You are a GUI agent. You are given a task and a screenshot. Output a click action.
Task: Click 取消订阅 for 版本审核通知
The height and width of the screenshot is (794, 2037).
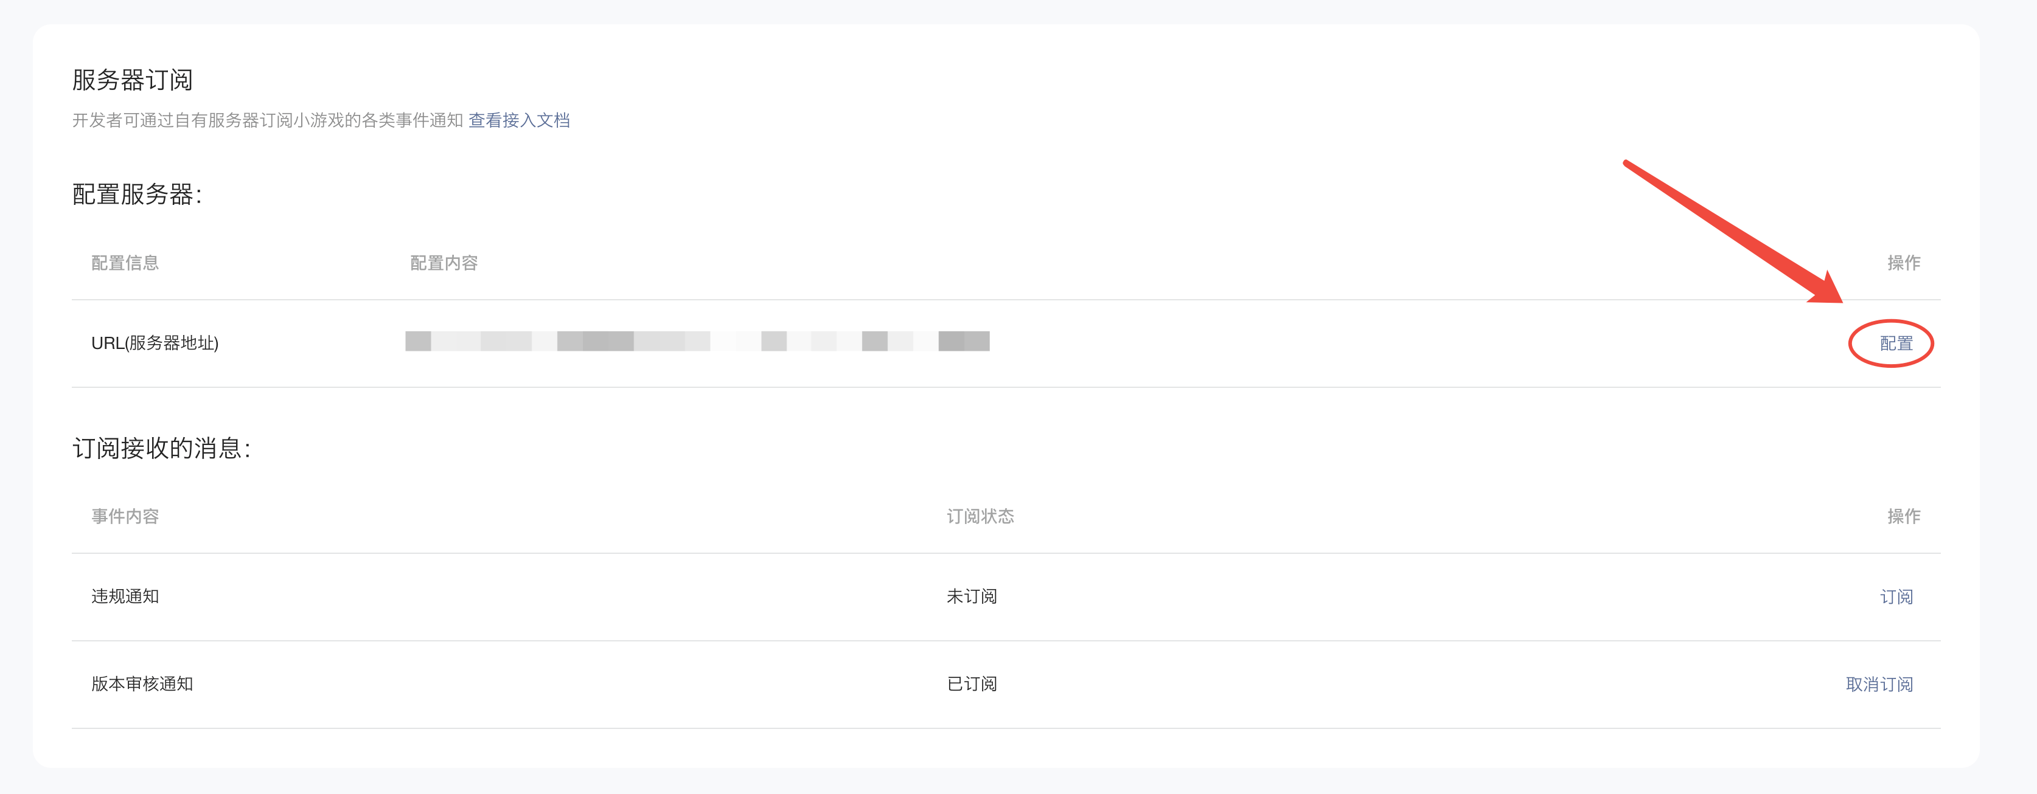pos(1879,684)
